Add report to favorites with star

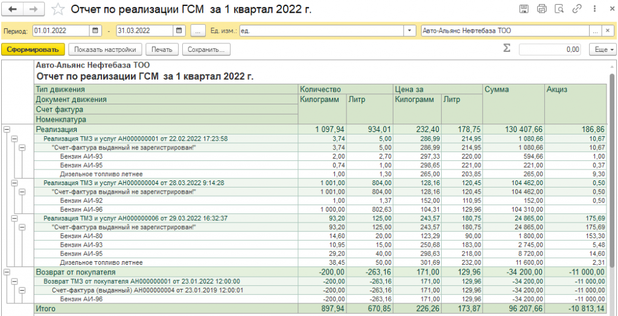click(x=58, y=9)
